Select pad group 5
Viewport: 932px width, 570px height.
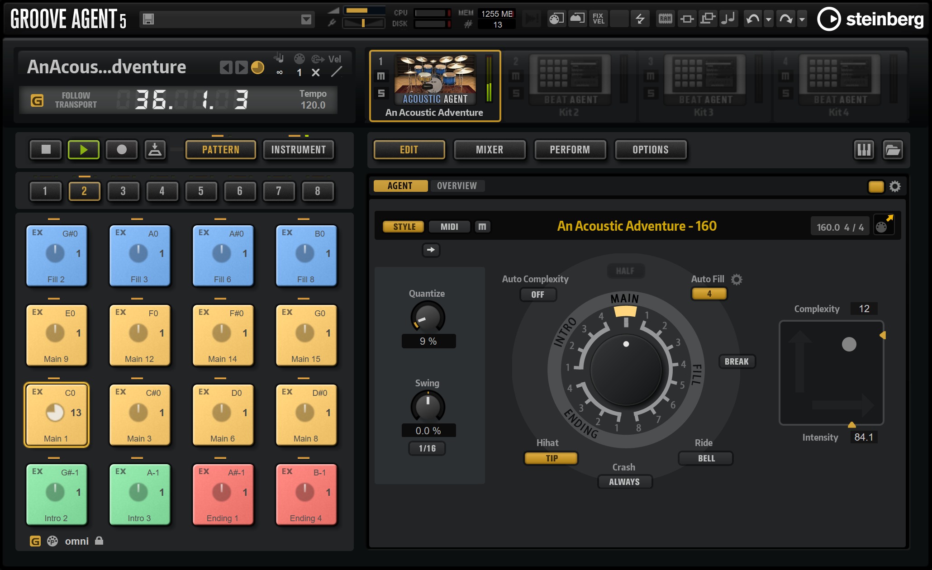pyautogui.click(x=201, y=191)
